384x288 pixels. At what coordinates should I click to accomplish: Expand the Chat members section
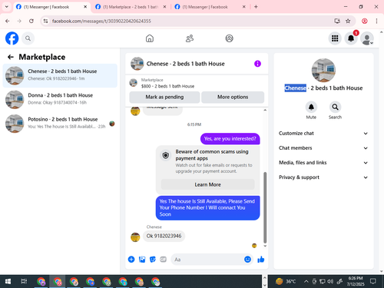[323, 148]
